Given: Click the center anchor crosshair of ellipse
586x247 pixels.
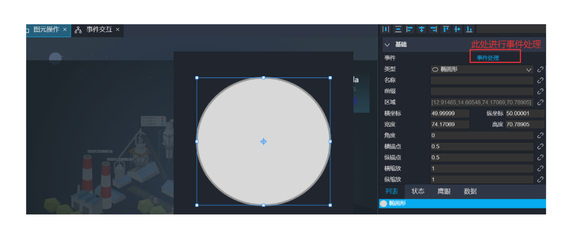Looking at the screenshot, I should (263, 141).
